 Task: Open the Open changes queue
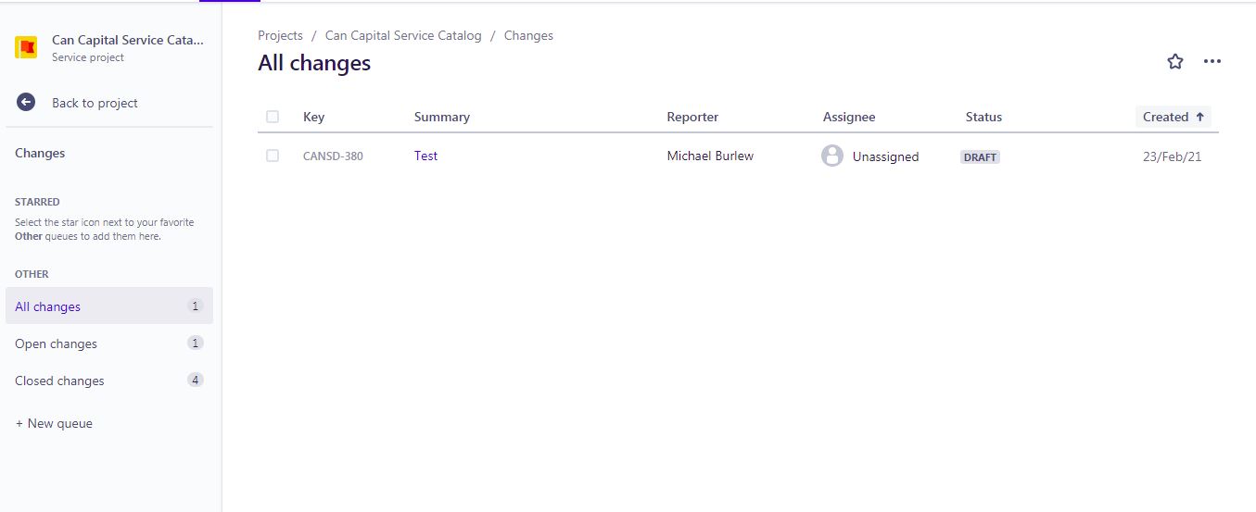tap(109, 343)
